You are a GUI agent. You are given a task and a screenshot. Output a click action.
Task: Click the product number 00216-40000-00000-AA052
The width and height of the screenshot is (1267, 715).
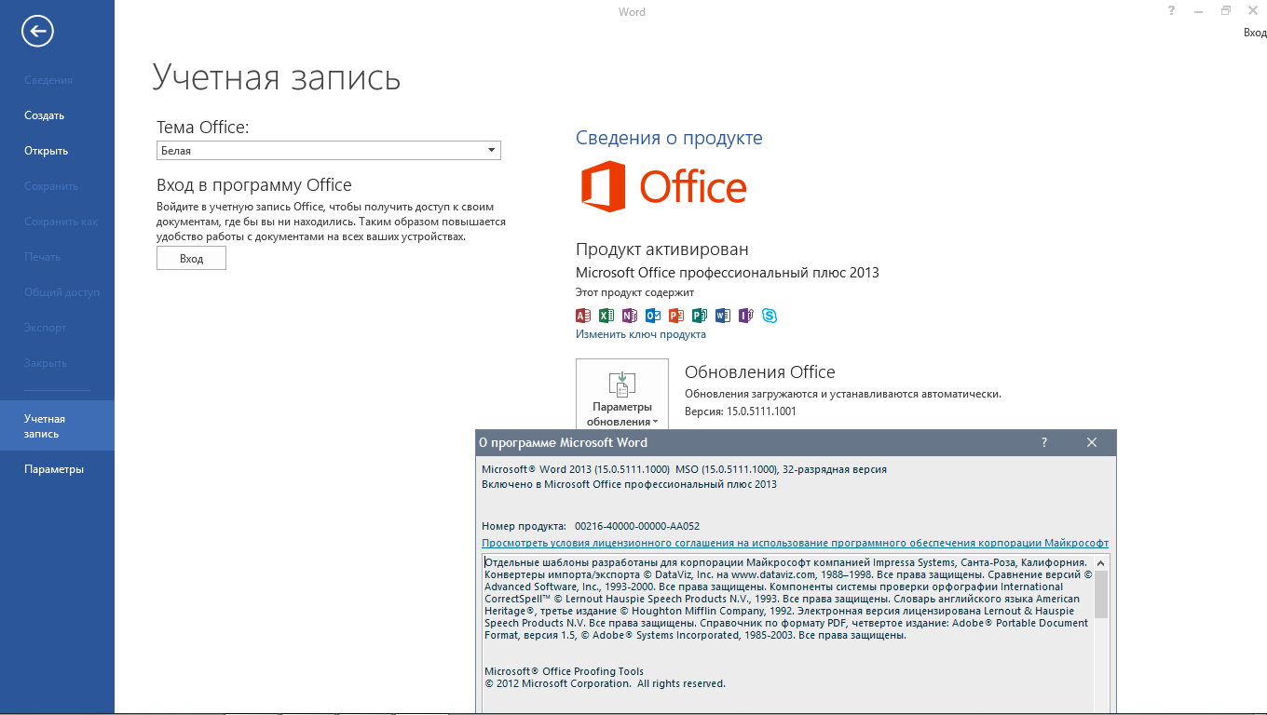point(637,526)
